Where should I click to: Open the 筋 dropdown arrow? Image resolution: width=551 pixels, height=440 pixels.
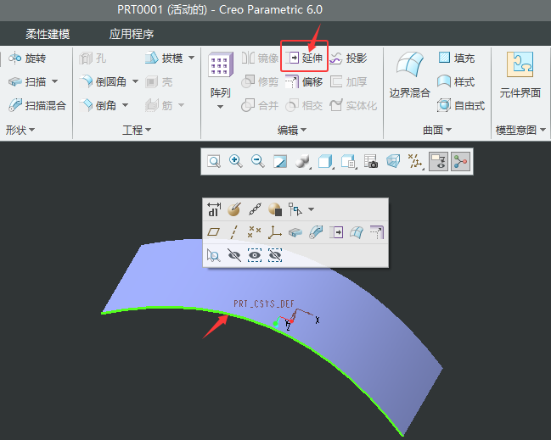click(x=181, y=105)
